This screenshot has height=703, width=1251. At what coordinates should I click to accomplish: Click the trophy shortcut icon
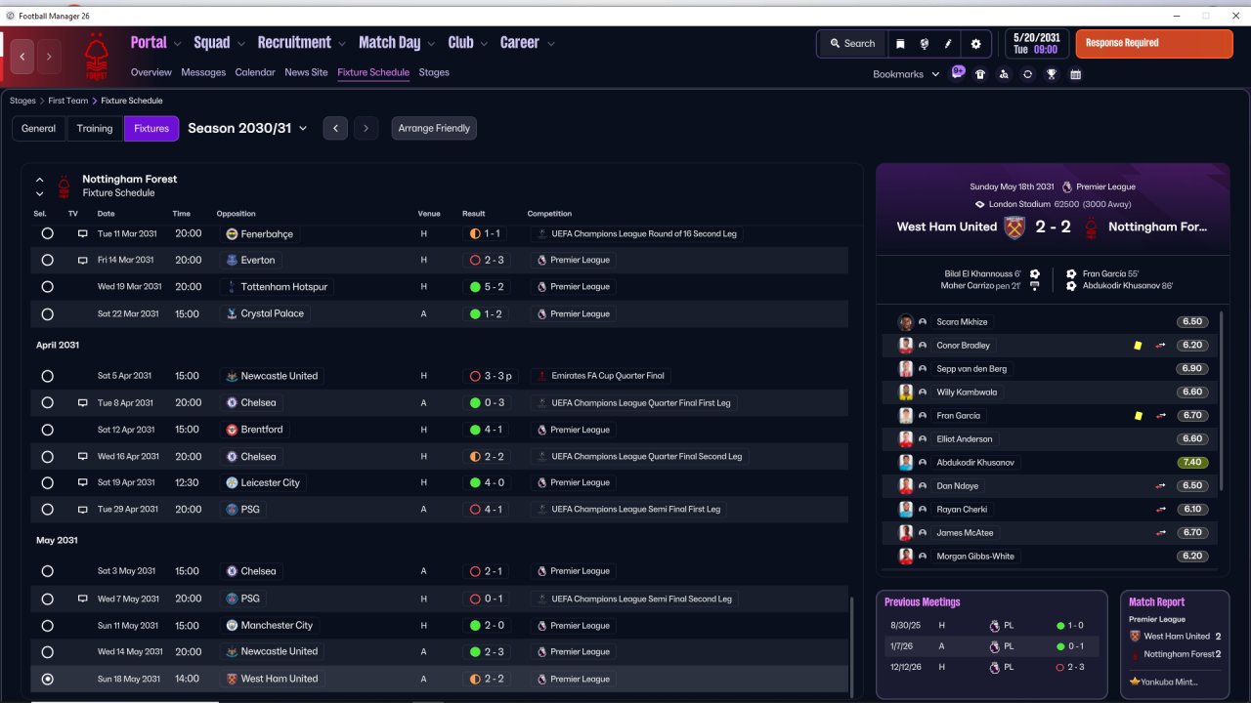1052,74
